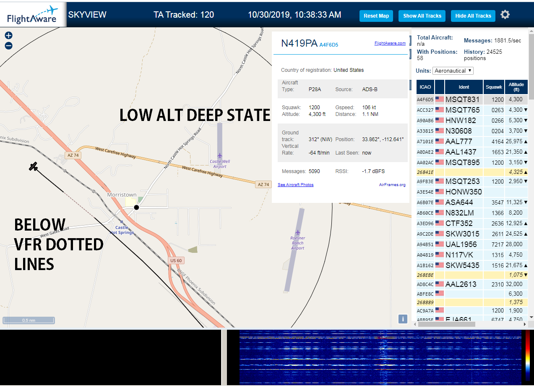This screenshot has height=386, width=534.
Task: Click the Morristown map label
Action: (x=122, y=194)
